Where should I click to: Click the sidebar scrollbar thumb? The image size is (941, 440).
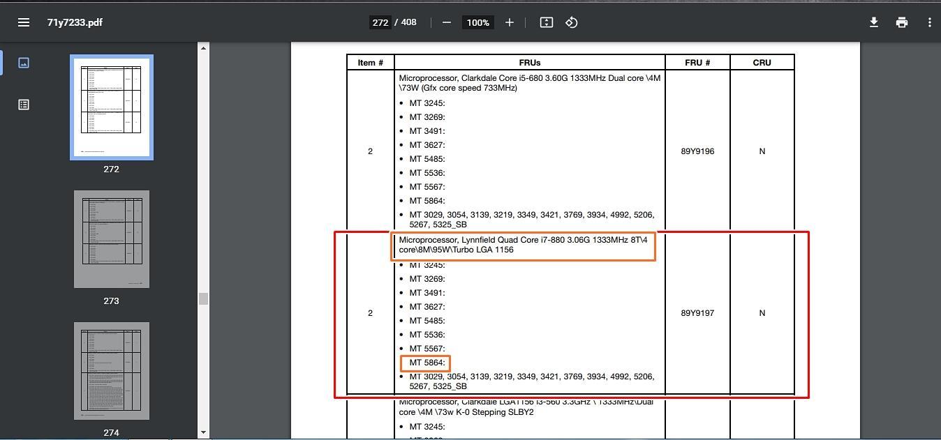point(203,298)
